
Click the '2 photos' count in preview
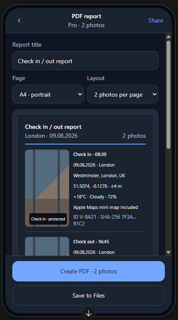134,136
